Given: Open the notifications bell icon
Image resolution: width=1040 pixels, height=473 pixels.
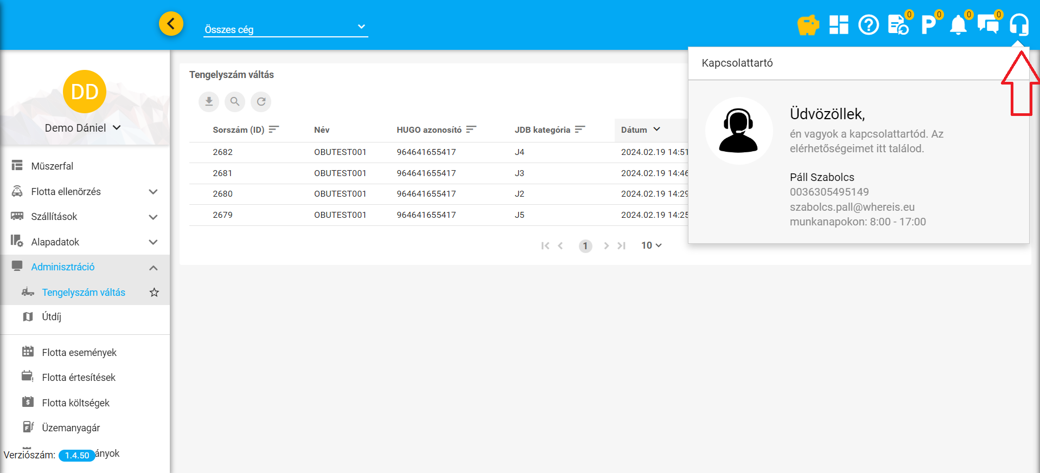Looking at the screenshot, I should 958,25.
